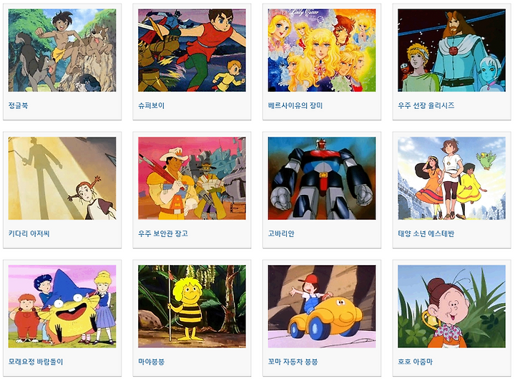The width and height of the screenshot is (515, 381).
Task: Select the 베르사이유의 장미 thumbnail image
Action: (322, 50)
